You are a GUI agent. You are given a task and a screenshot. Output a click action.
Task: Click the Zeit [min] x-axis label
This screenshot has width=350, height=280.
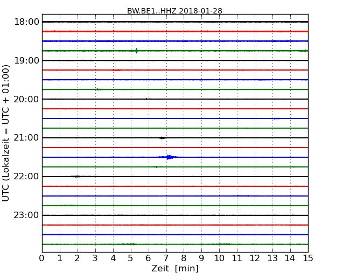click(x=175, y=268)
